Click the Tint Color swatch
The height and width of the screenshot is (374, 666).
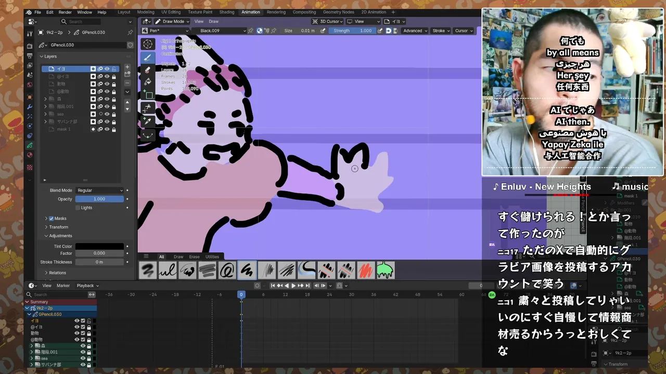click(x=99, y=246)
